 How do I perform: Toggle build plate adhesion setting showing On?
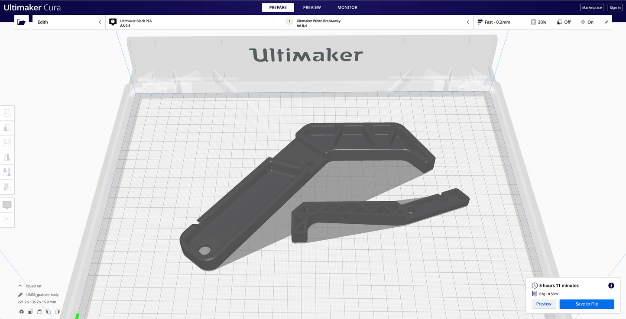pos(587,22)
